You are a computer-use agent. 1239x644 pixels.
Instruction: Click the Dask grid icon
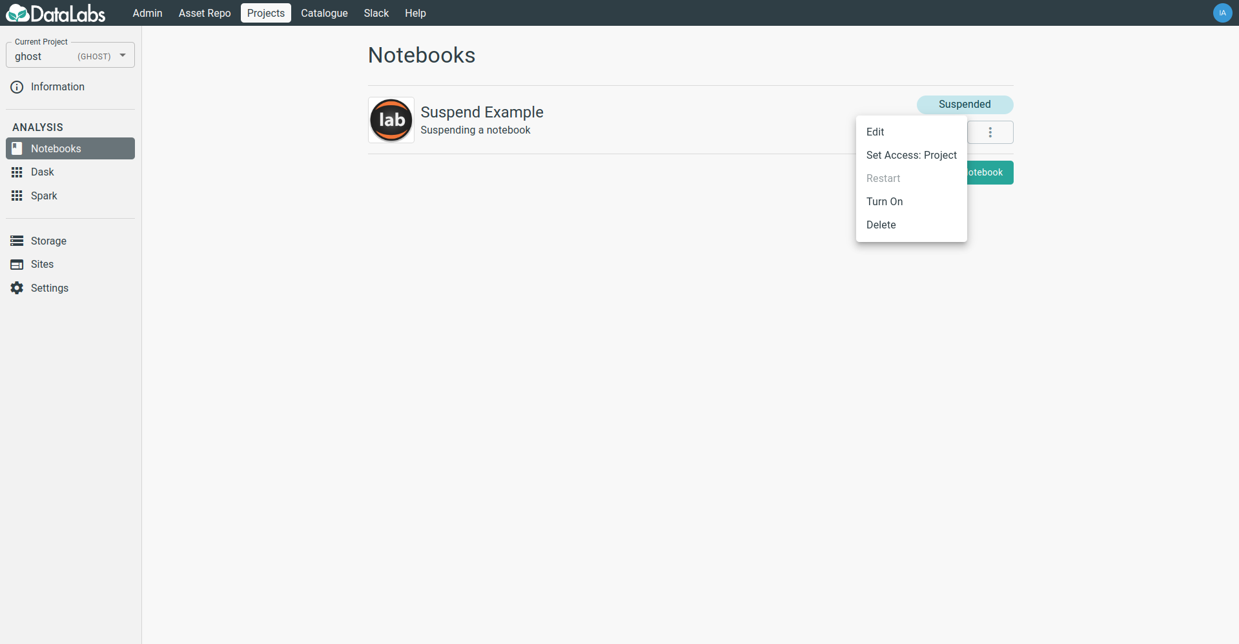(17, 172)
